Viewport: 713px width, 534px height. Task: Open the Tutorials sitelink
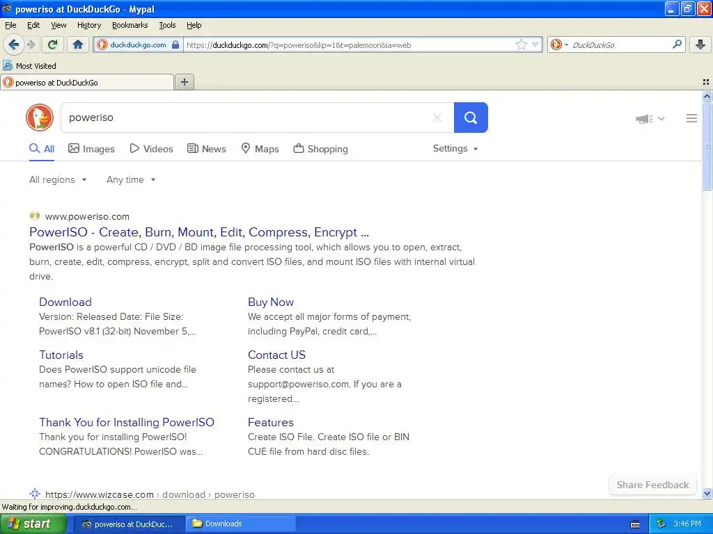click(x=61, y=355)
